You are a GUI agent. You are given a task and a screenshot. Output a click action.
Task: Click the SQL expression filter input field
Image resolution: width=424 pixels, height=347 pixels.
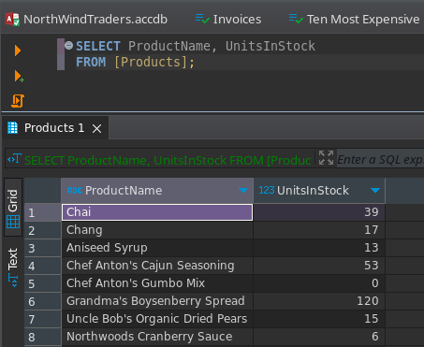380,160
